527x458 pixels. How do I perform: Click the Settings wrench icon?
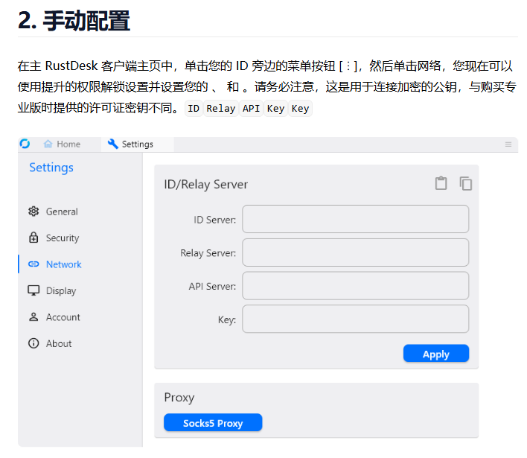pyautogui.click(x=113, y=144)
